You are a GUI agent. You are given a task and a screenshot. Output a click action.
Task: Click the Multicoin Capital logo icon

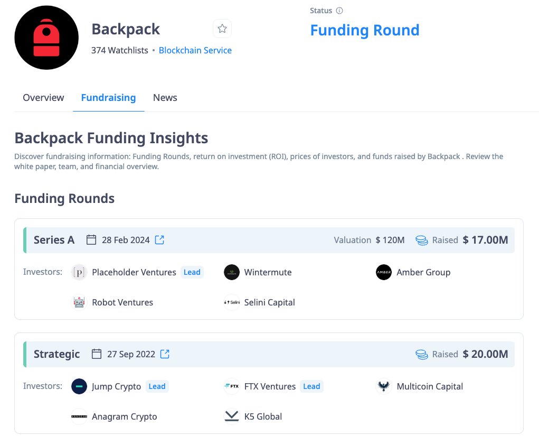pos(384,386)
